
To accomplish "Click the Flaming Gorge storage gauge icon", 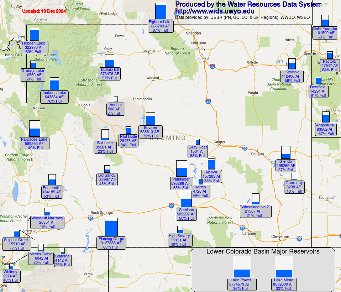I will [x=111, y=226].
